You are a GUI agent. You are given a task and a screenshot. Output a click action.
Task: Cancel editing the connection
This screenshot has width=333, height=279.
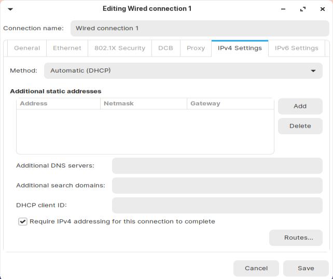click(x=256, y=268)
